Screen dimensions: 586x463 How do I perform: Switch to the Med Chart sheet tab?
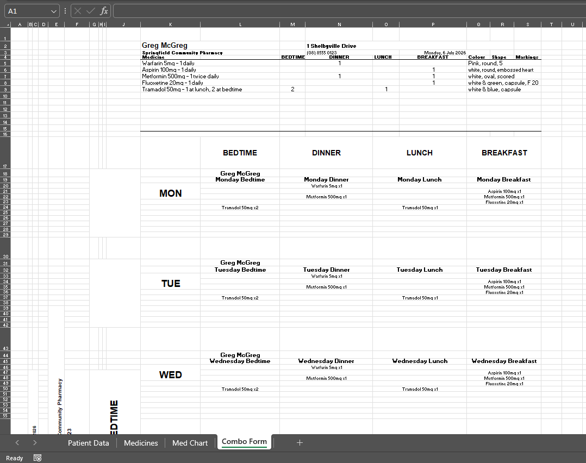[x=190, y=443]
